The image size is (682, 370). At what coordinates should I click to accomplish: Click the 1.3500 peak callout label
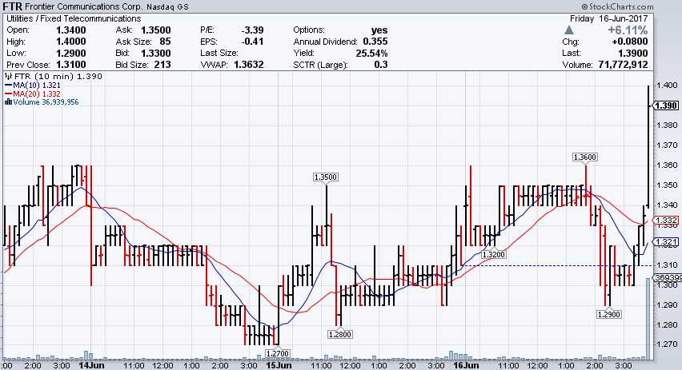click(326, 177)
